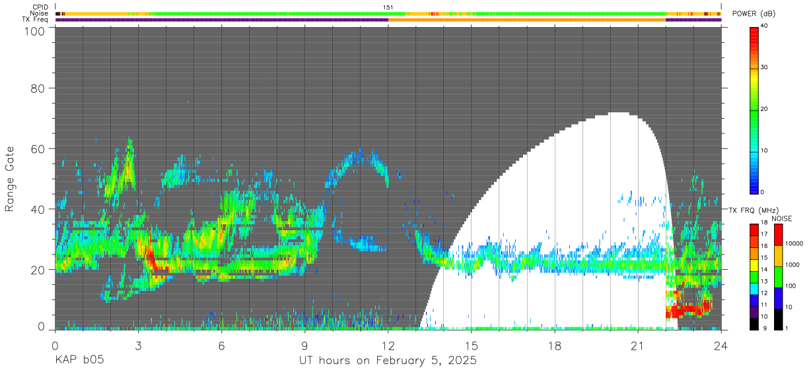Click the 15 hour tick label on x-axis
811x374 pixels.
472,346
